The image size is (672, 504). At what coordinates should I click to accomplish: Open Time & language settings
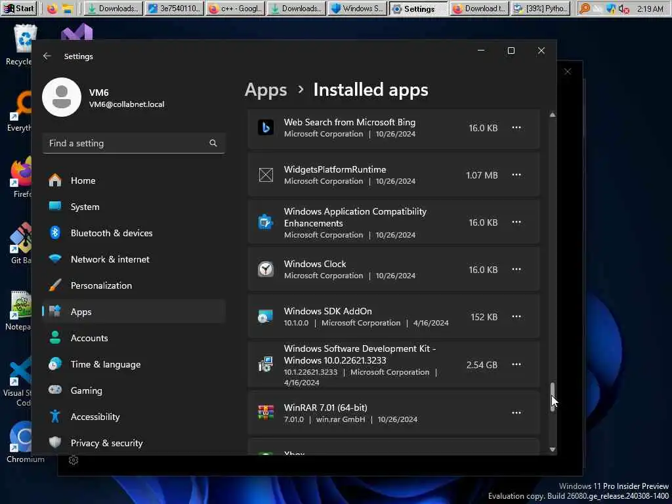coord(134,364)
